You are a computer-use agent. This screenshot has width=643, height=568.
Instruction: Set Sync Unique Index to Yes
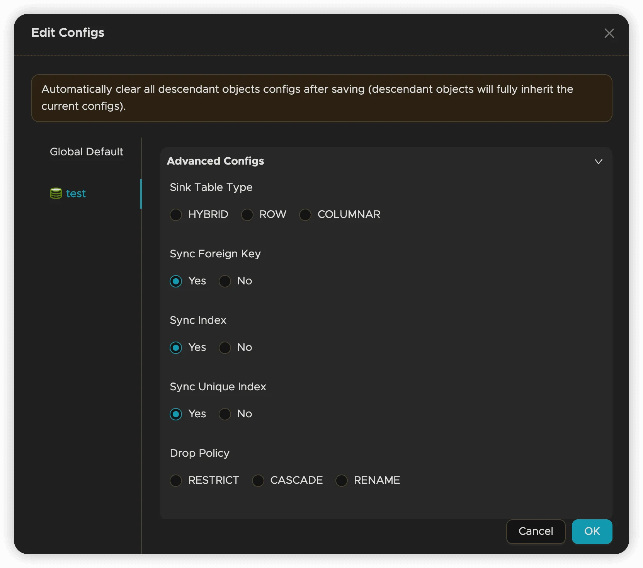[176, 414]
